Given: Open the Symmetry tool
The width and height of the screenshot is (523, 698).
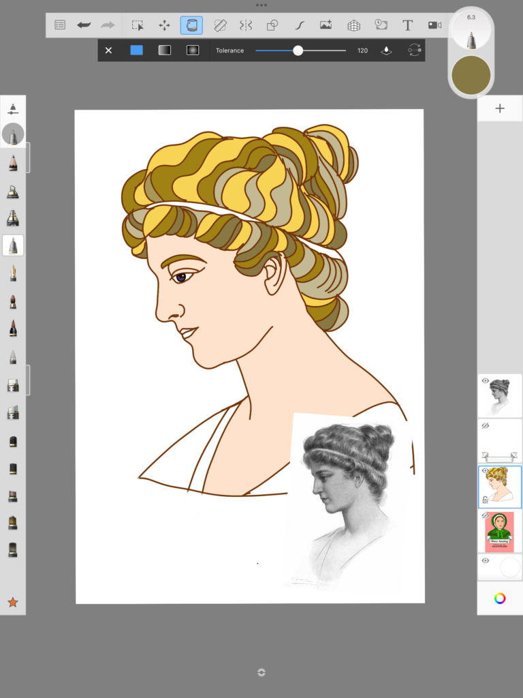Looking at the screenshot, I should coord(246,25).
